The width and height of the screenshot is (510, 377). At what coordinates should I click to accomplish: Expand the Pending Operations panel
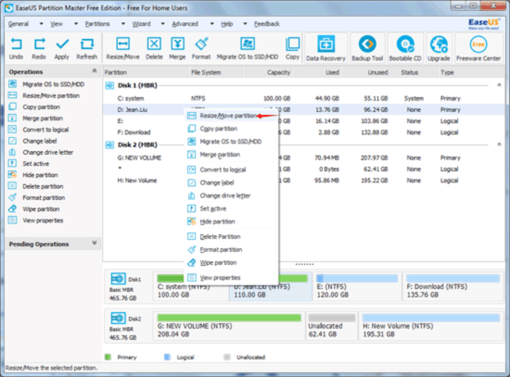(94, 243)
